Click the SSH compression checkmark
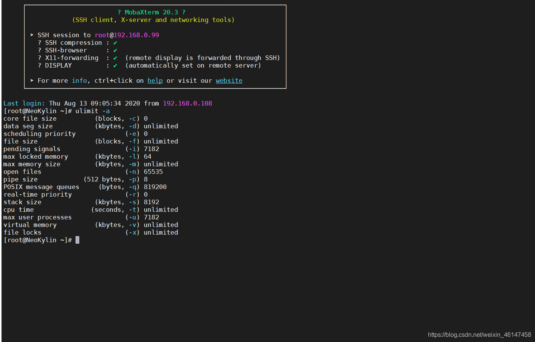This screenshot has width=535, height=342. coord(115,43)
